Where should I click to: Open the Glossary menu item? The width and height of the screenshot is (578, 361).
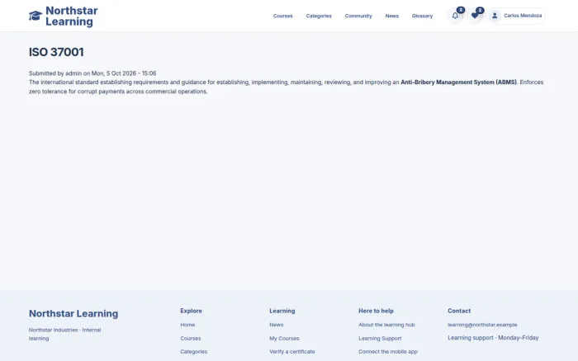point(422,16)
